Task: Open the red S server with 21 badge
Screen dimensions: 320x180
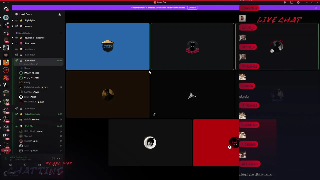Action: (x=6, y=78)
